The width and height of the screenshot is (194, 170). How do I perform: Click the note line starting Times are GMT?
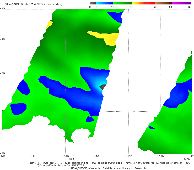(x=110, y=163)
